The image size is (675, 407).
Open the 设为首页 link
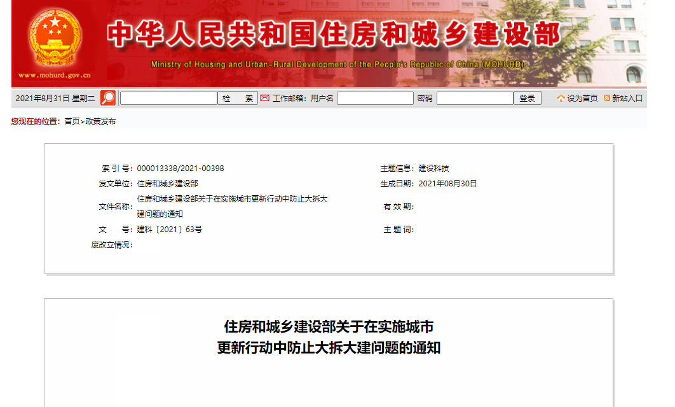[x=582, y=98]
